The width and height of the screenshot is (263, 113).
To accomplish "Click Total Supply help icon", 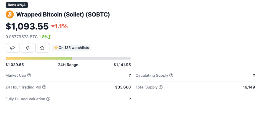I will click(x=161, y=87).
